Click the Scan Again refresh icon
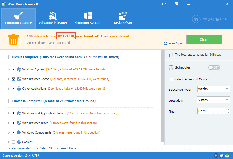 click(x=166, y=43)
